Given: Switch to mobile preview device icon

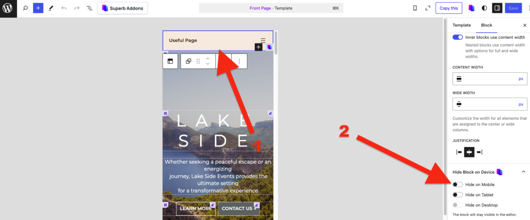Looking at the screenshot, I should [x=415, y=8].
